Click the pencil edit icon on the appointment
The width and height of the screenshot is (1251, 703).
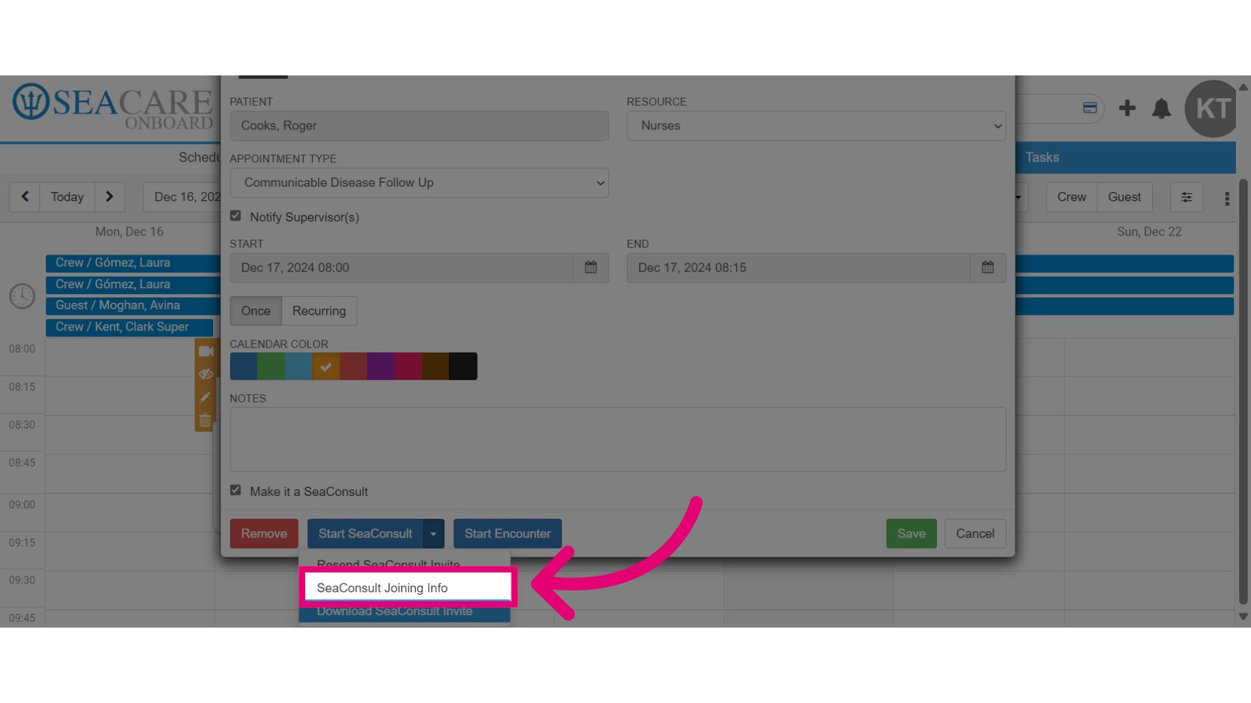205,397
